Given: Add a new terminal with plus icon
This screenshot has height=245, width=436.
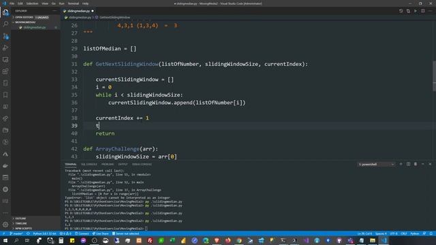Looking at the screenshot, I should click(x=401, y=164).
